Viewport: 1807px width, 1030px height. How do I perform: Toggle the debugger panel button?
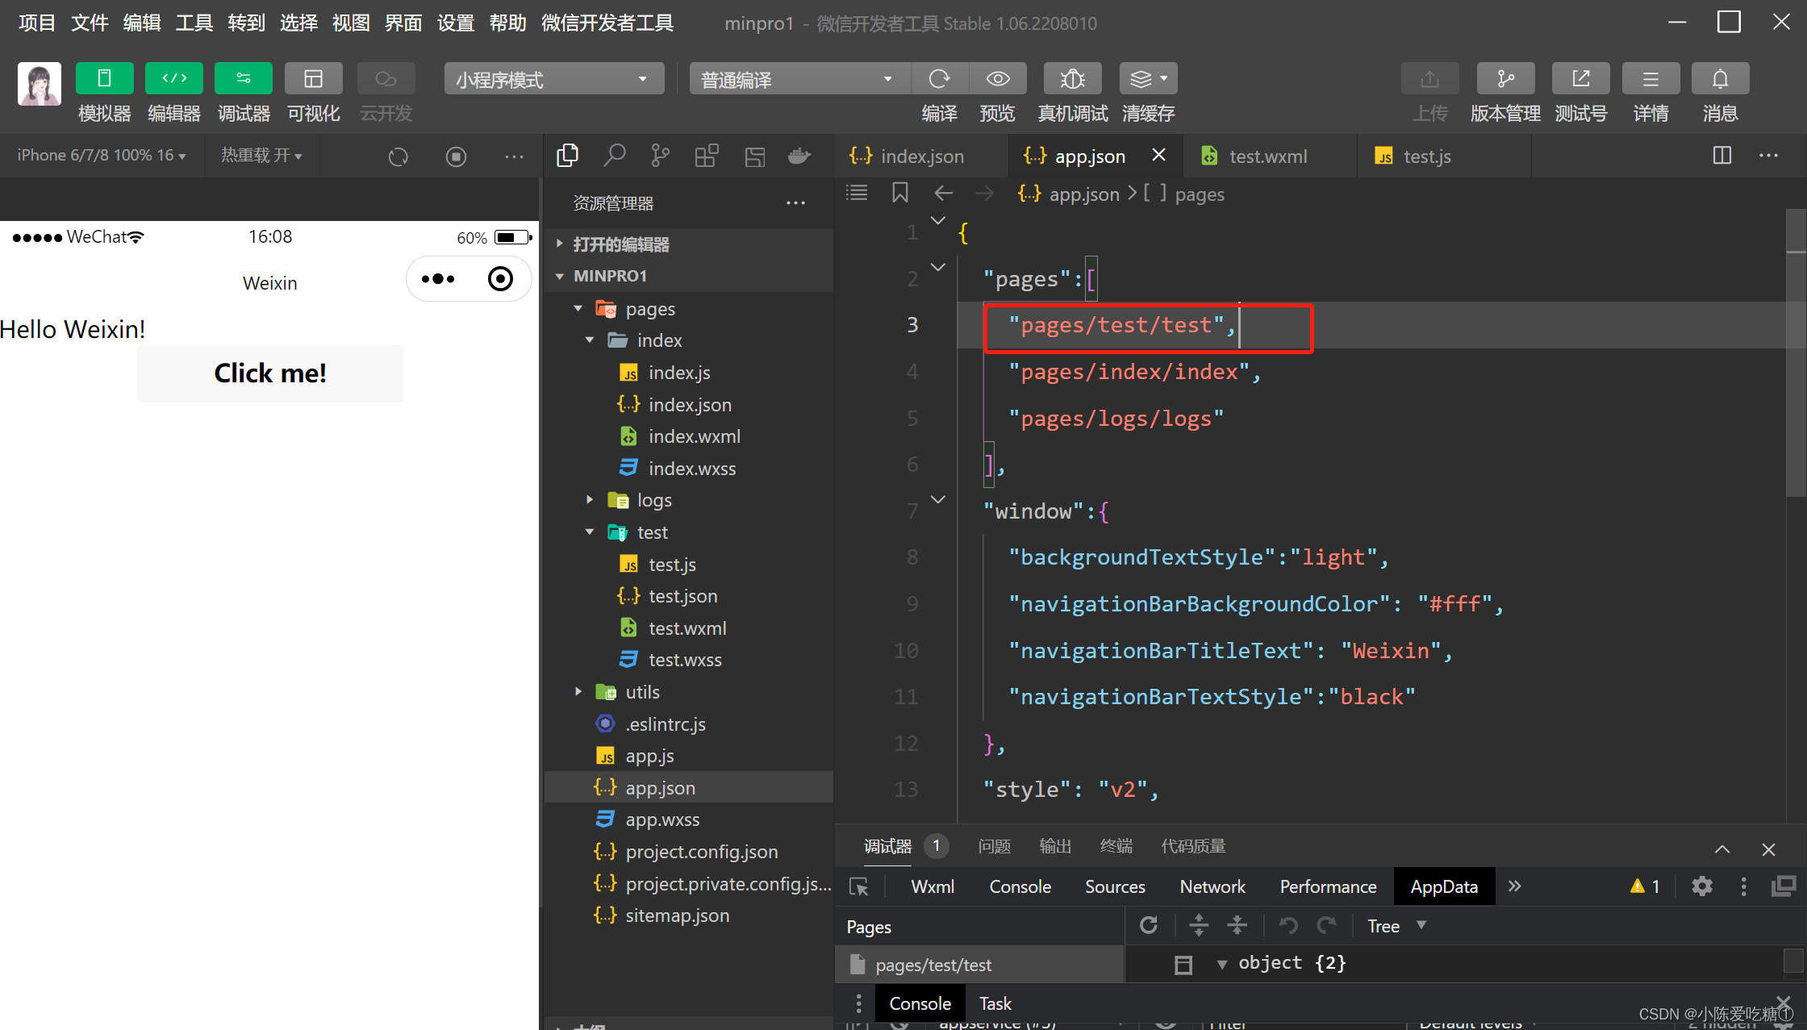point(243,79)
